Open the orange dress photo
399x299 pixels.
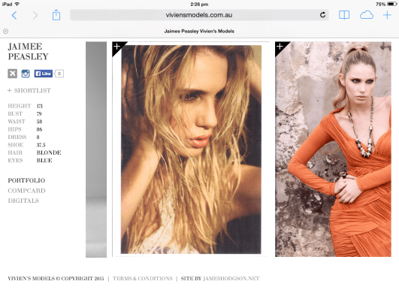point(333,149)
